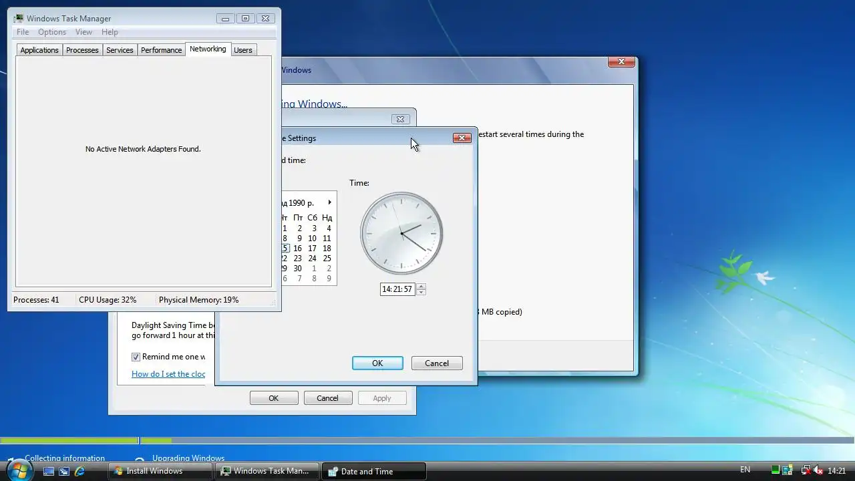Select day 17 in the calendar
855x481 pixels.
312,249
